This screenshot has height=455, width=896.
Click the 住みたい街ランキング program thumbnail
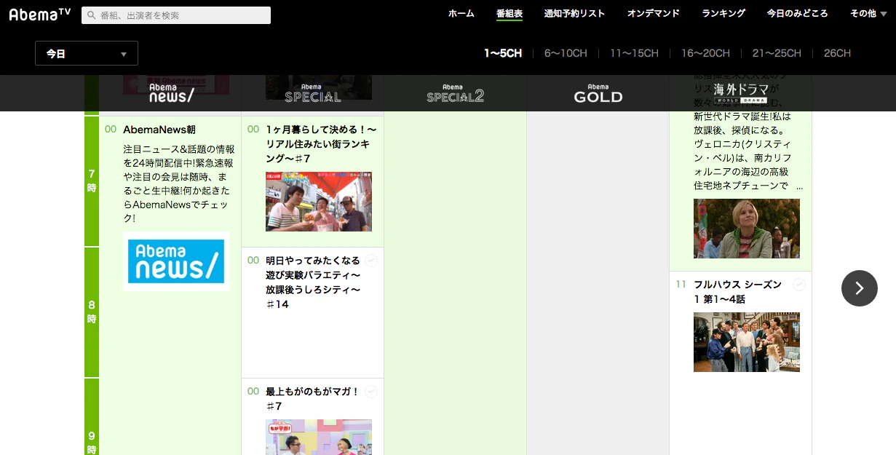pos(319,202)
